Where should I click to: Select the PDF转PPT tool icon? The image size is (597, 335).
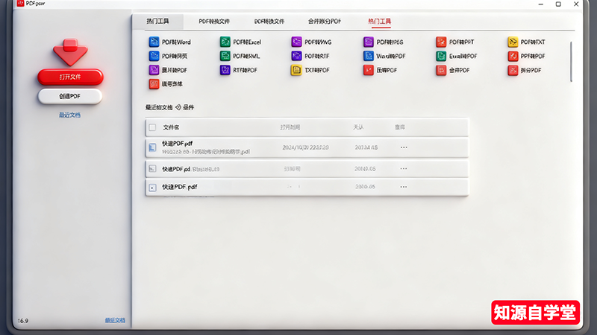[x=442, y=42]
